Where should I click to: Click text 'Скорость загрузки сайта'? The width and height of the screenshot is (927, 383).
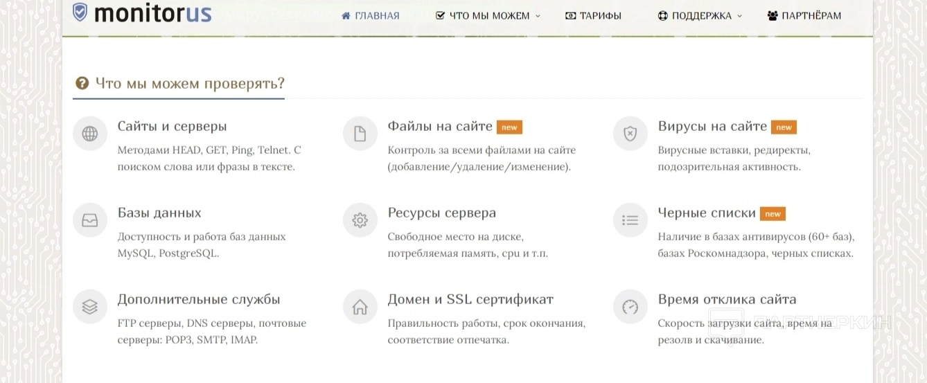point(719,323)
